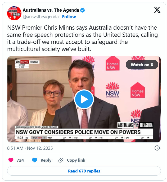Click the Copy link label

(x=76, y=160)
